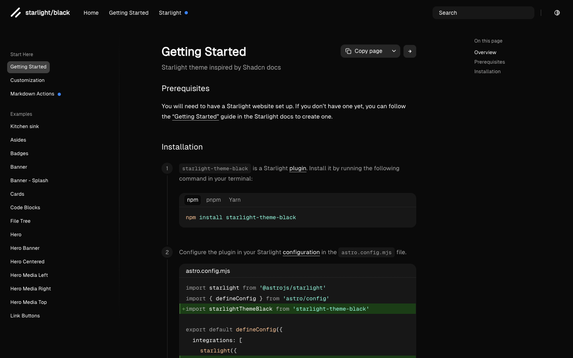Jump to Overview in On this page
Screen dimensions: 573x358
click(x=485, y=53)
